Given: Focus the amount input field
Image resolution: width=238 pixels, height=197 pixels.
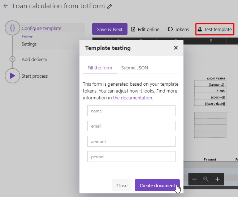Looking at the screenshot, I should tap(131, 141).
